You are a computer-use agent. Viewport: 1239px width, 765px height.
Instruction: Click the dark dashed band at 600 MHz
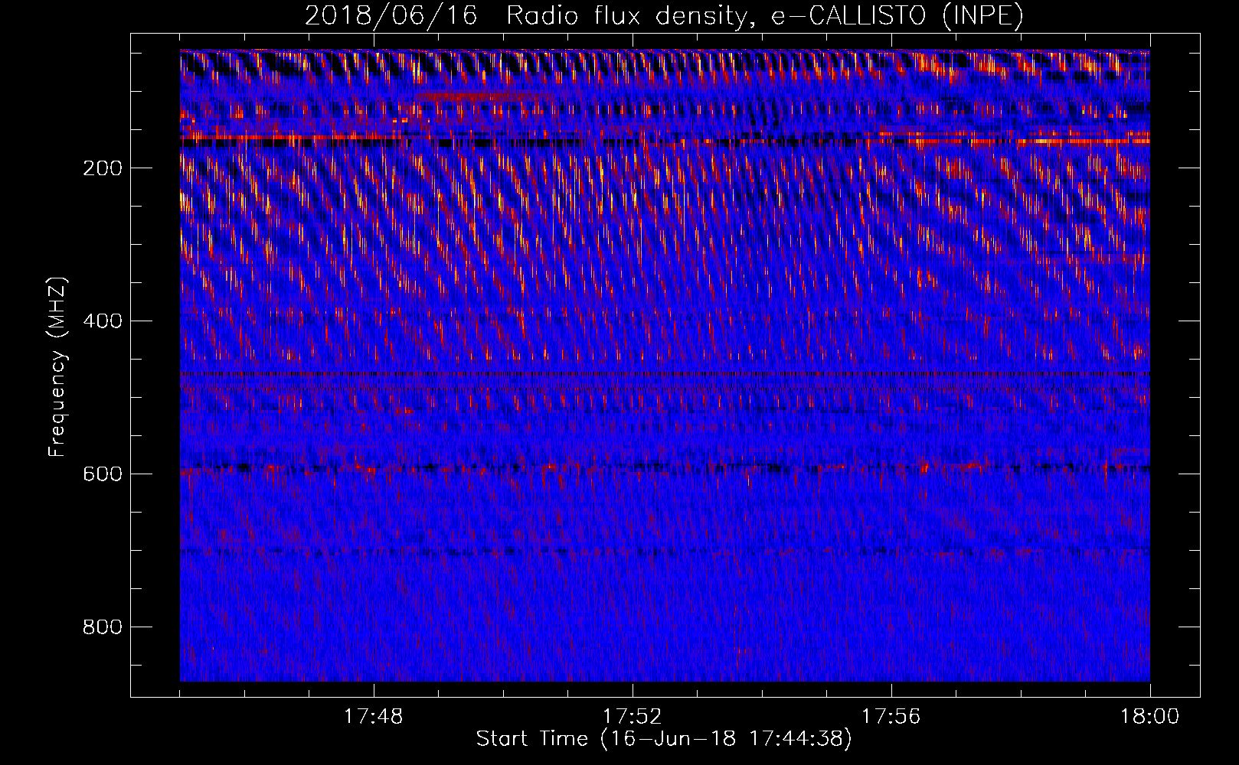coord(665,467)
